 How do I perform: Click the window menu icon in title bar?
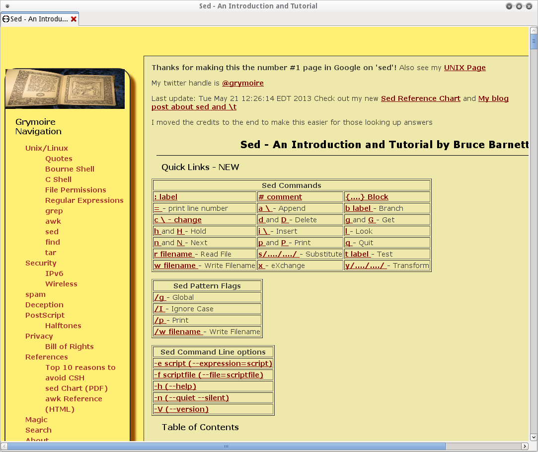point(7,6)
